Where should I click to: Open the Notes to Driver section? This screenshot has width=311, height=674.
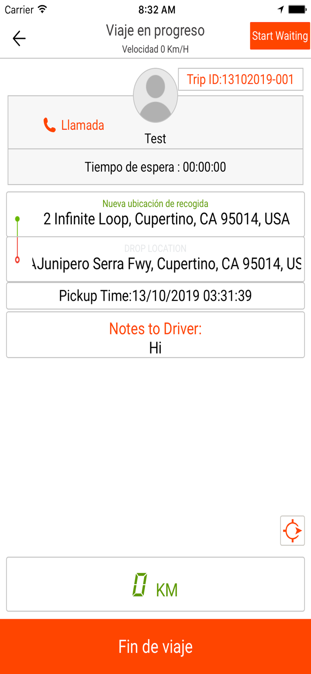[155, 334]
